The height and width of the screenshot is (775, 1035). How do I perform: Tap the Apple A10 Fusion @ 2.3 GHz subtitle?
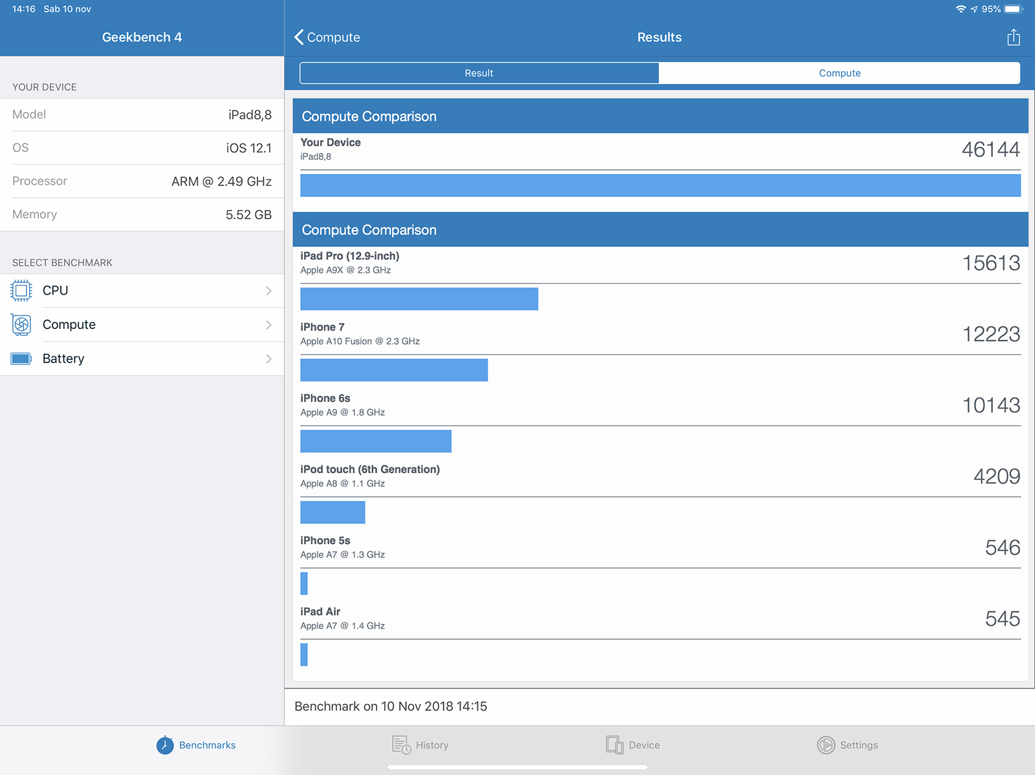pos(360,341)
